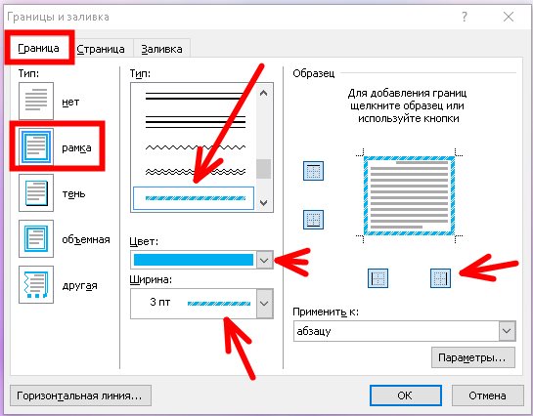Select the 'другая' custom border icon

click(x=36, y=284)
